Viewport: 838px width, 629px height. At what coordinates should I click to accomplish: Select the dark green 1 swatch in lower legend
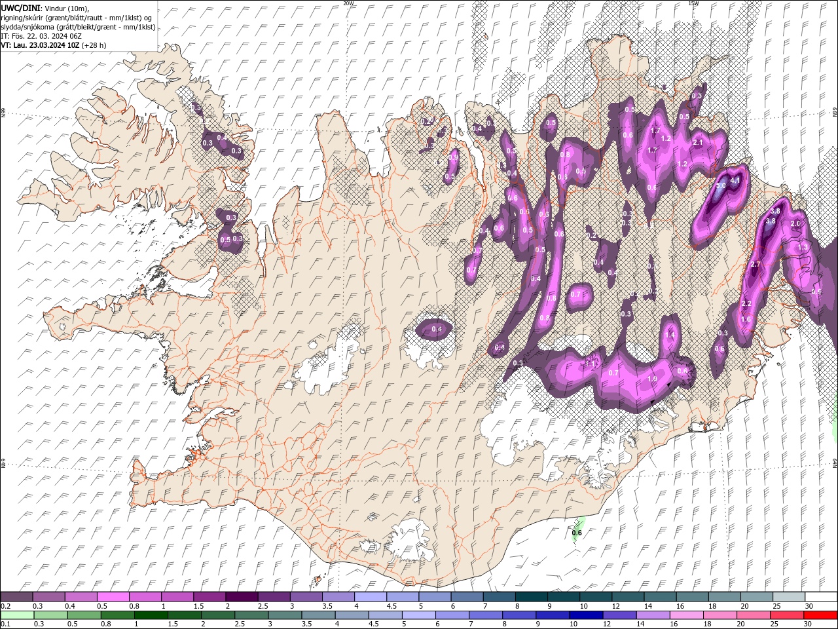[x=151, y=615]
